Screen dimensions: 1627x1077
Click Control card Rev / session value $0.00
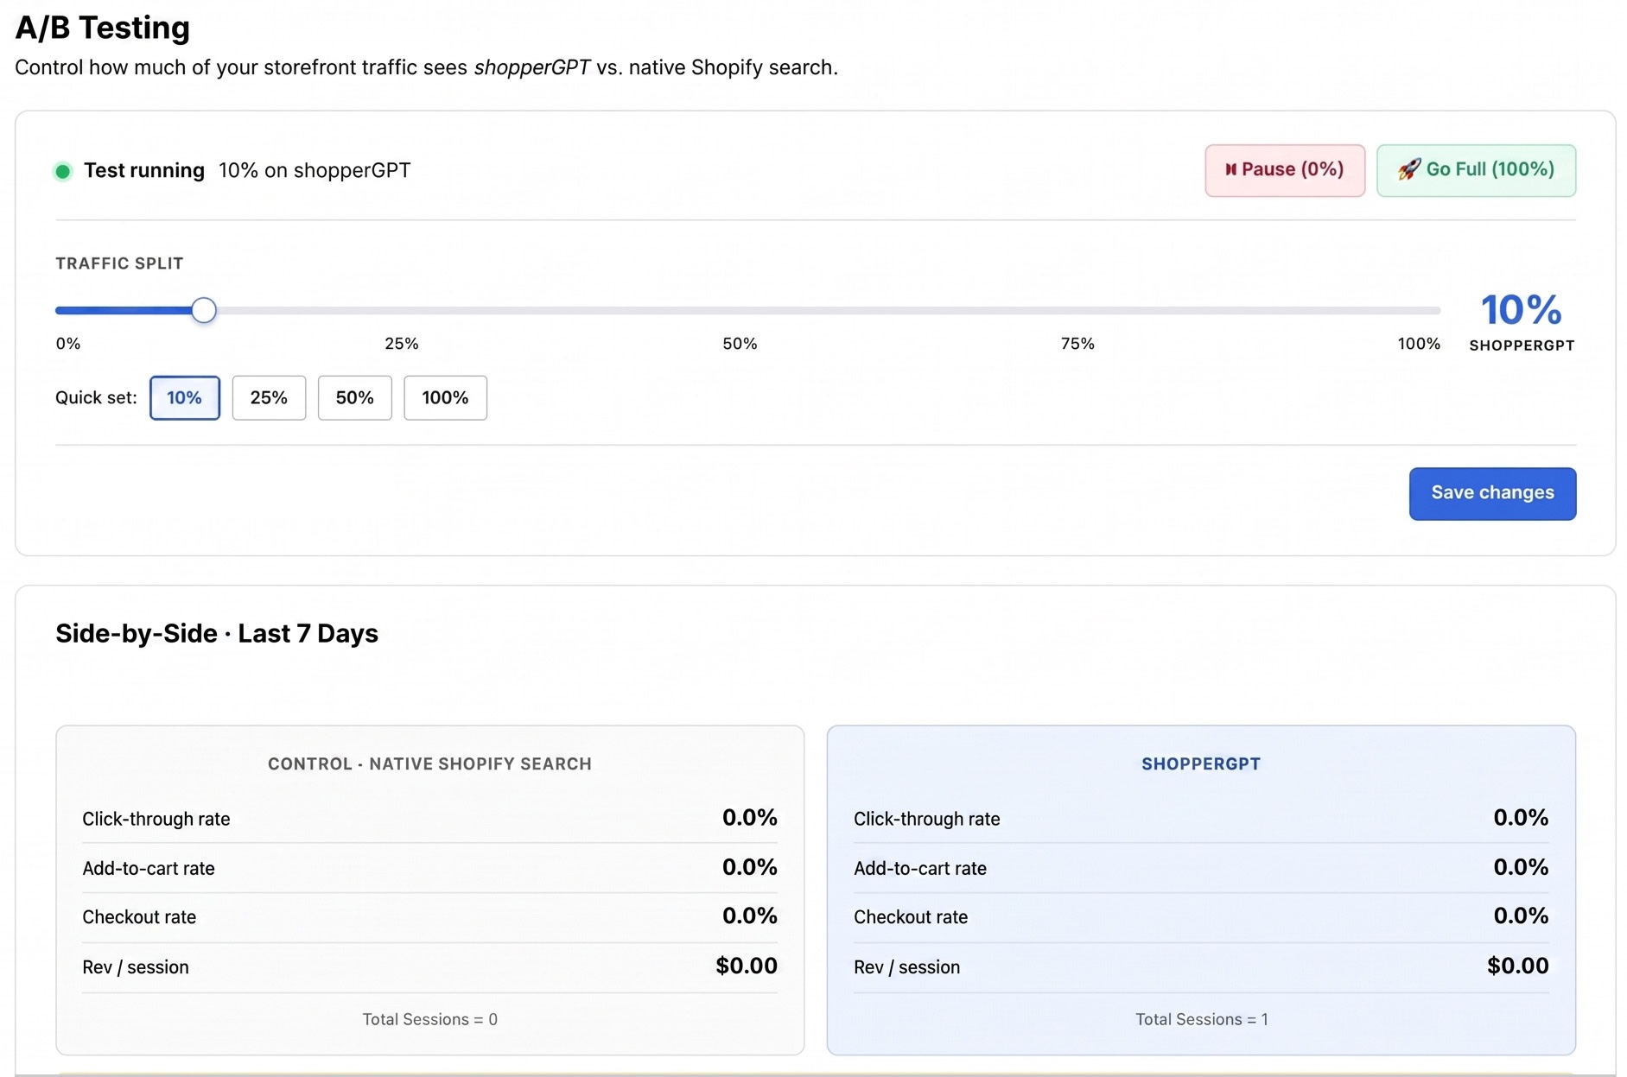click(747, 966)
